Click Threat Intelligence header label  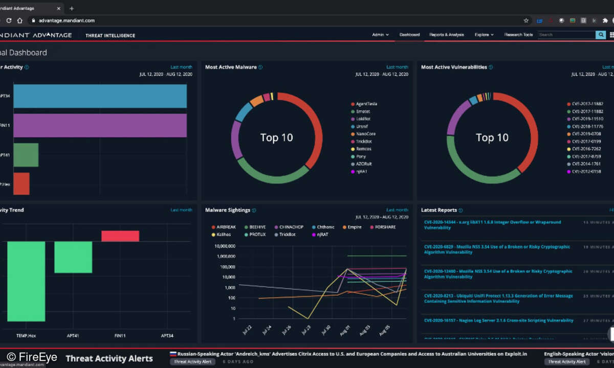point(111,35)
